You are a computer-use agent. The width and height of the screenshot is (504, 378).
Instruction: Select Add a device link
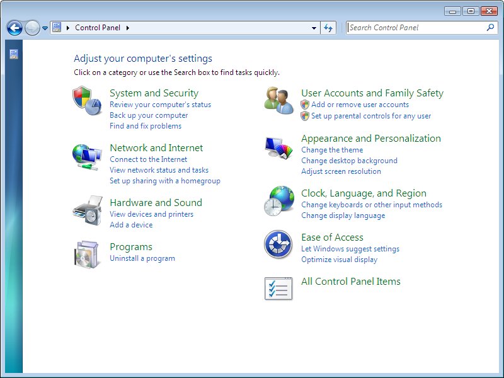(131, 225)
